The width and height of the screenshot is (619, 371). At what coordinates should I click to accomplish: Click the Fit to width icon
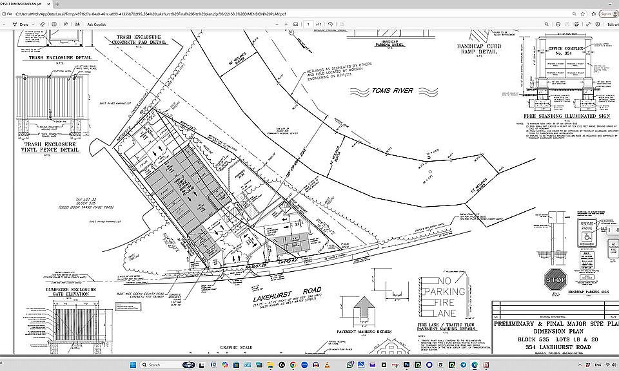click(295, 24)
